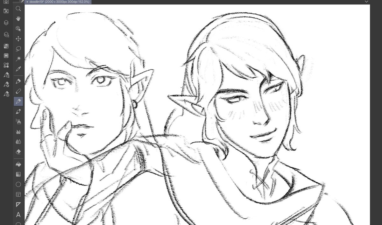Viewport: 382px width, 225px height.
Task: Open the connected-nodes palette icon
Action: coord(6,65)
